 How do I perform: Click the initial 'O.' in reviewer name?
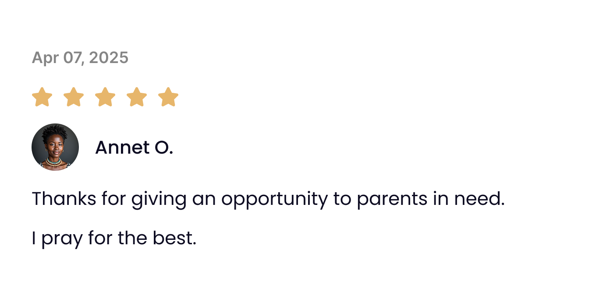coord(164,148)
